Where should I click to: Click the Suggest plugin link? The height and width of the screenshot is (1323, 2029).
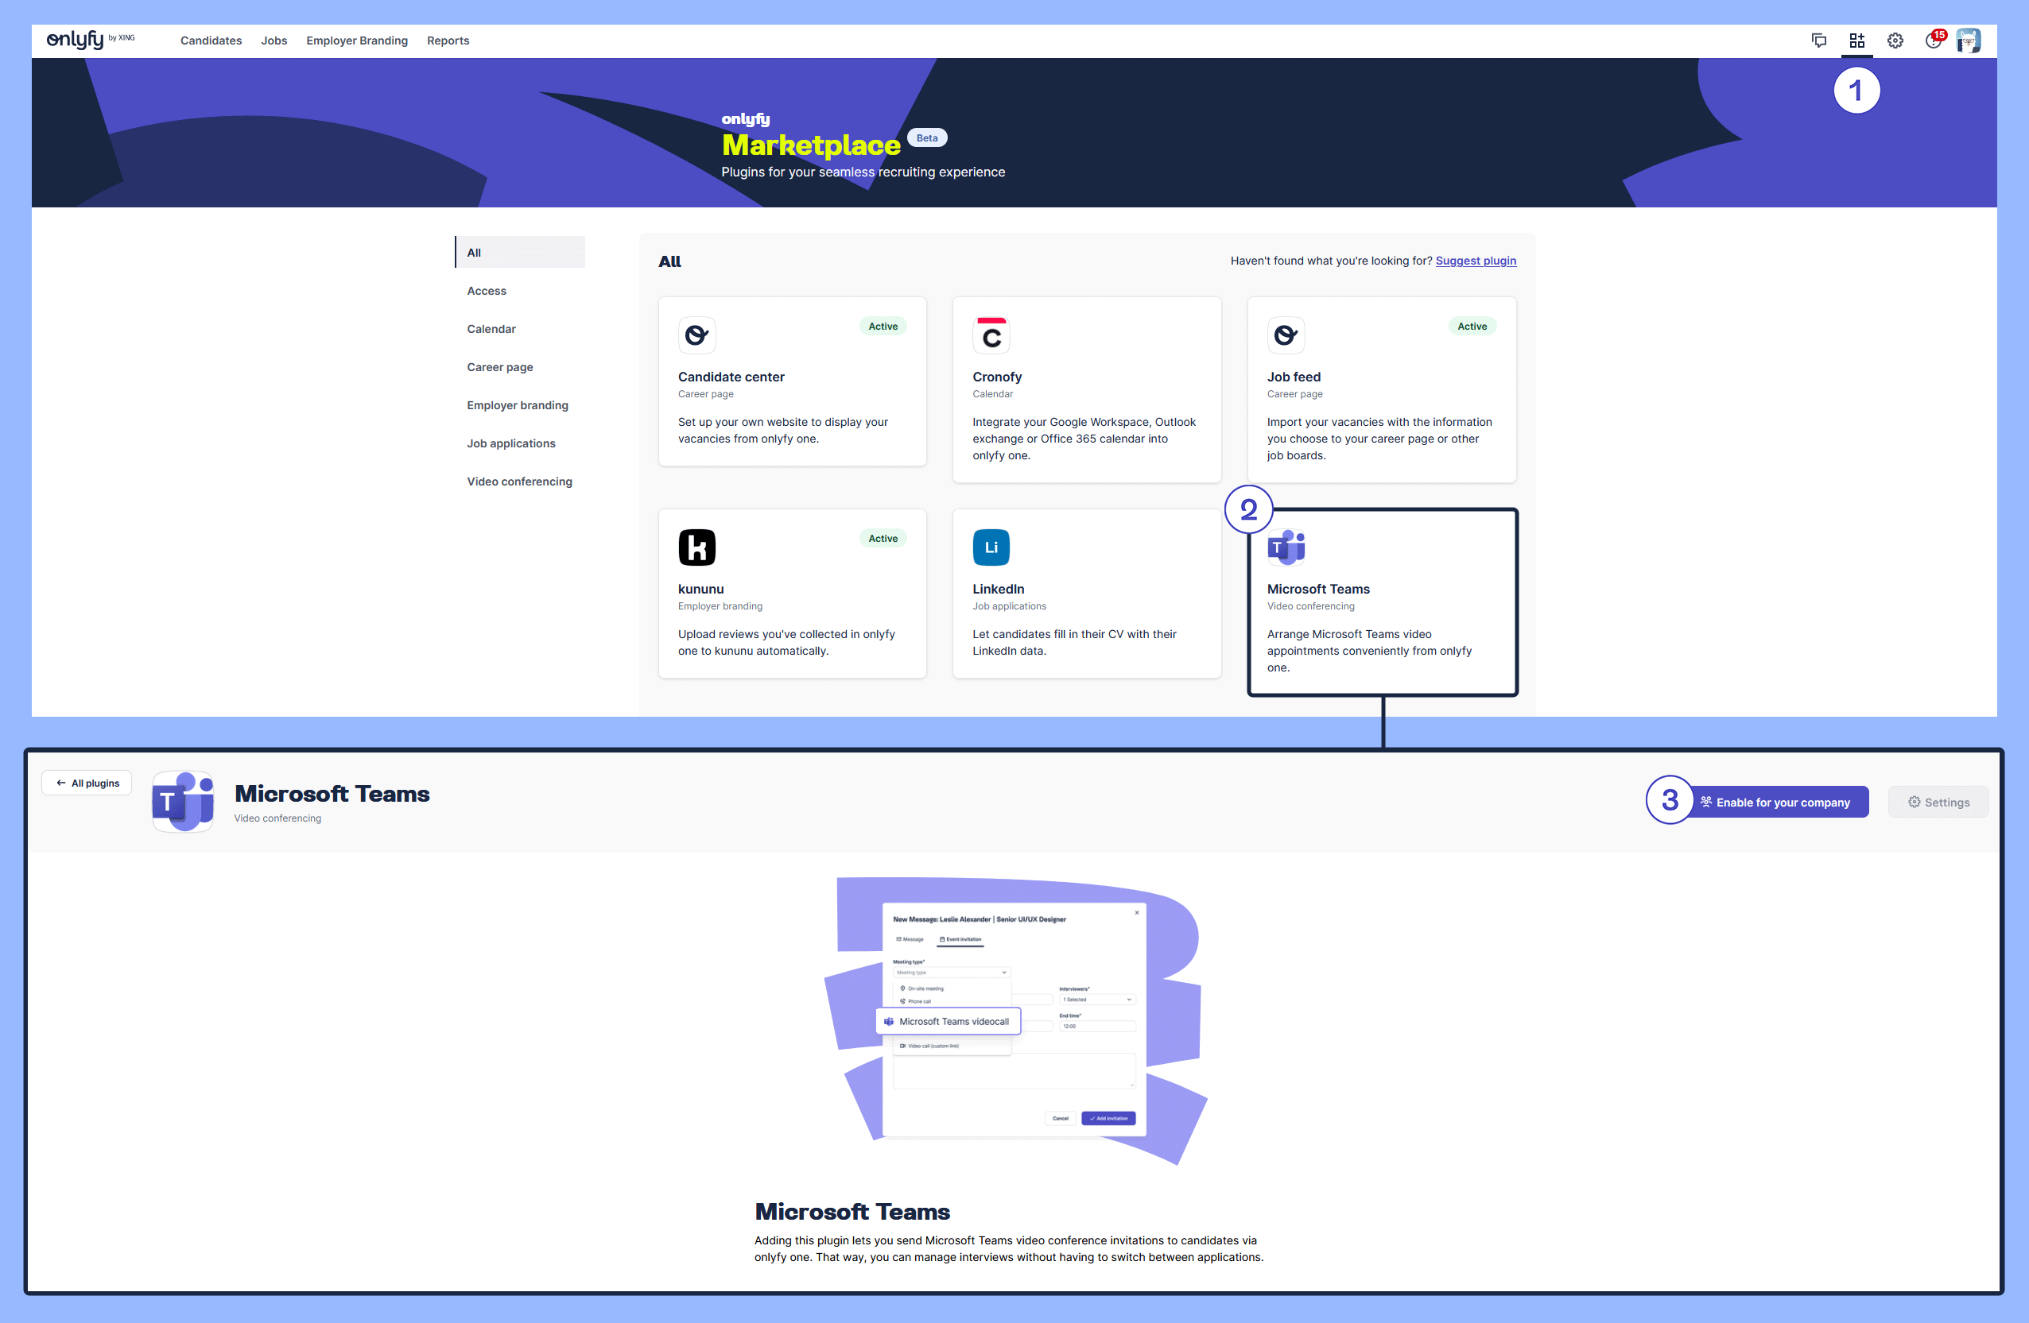1476,261
